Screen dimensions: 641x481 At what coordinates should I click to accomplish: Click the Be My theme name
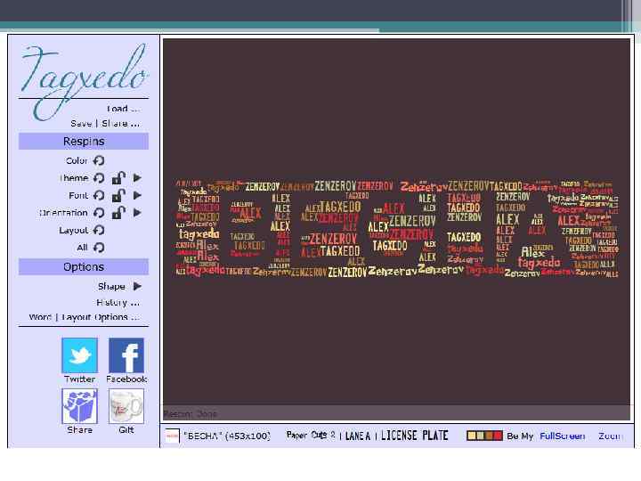[x=520, y=436]
